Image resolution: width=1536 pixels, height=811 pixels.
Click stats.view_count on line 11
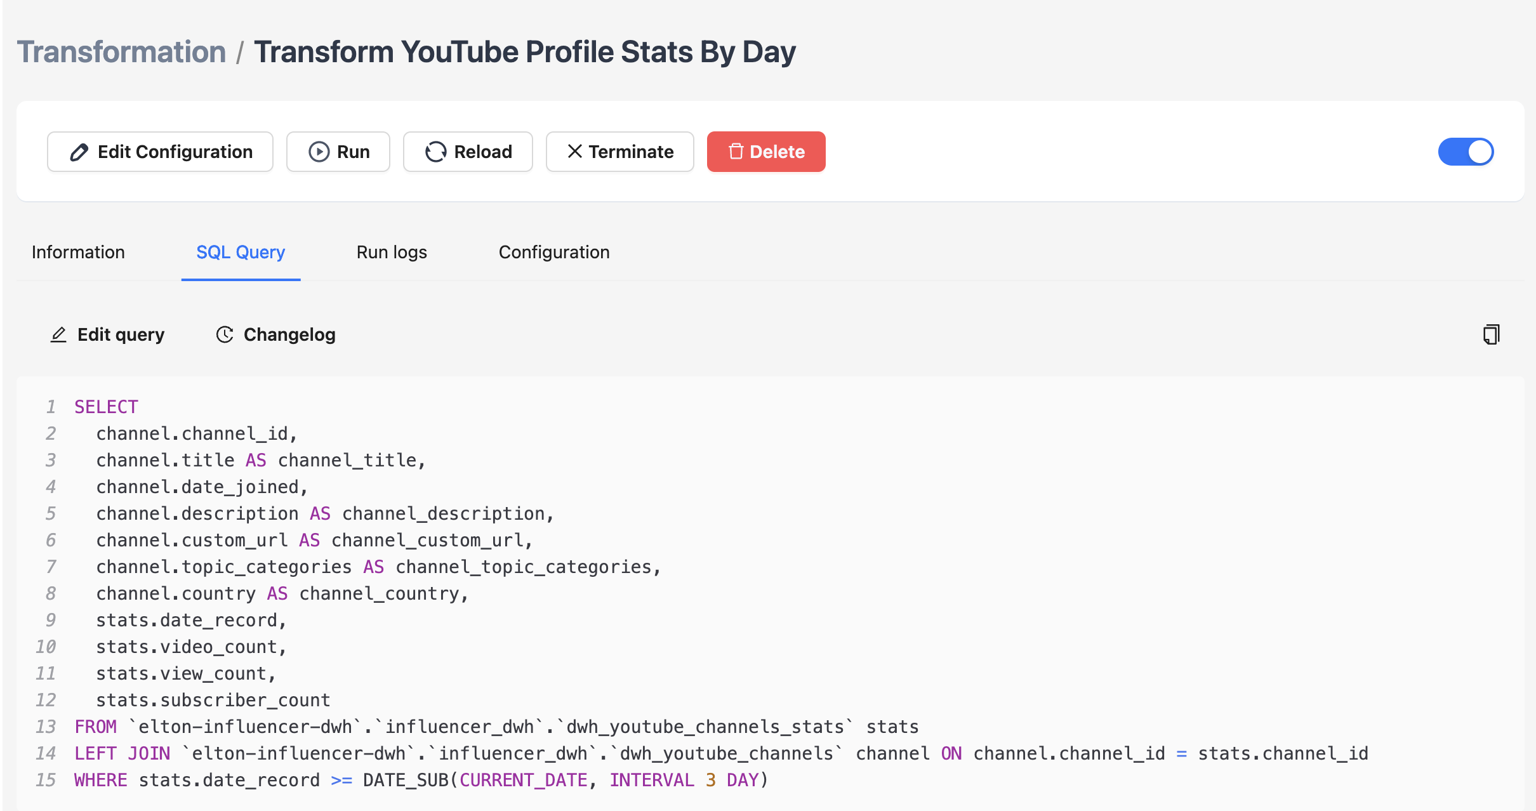186,673
